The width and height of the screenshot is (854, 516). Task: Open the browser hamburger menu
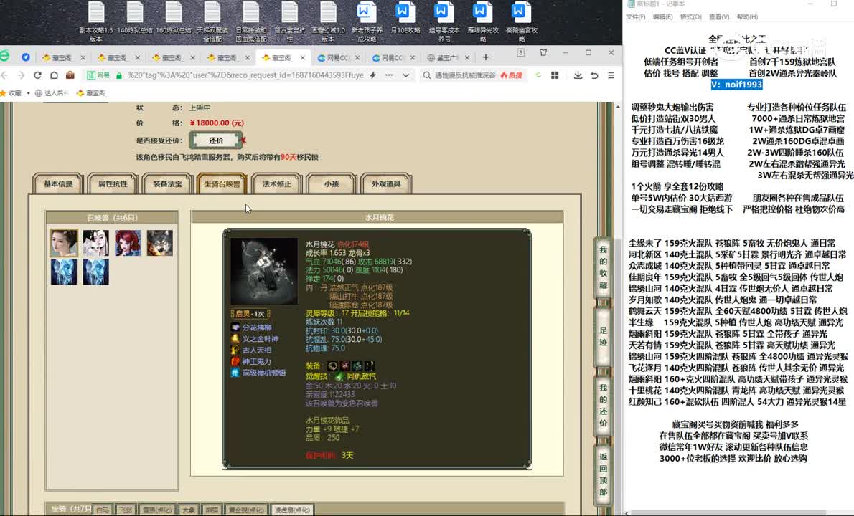[x=611, y=75]
